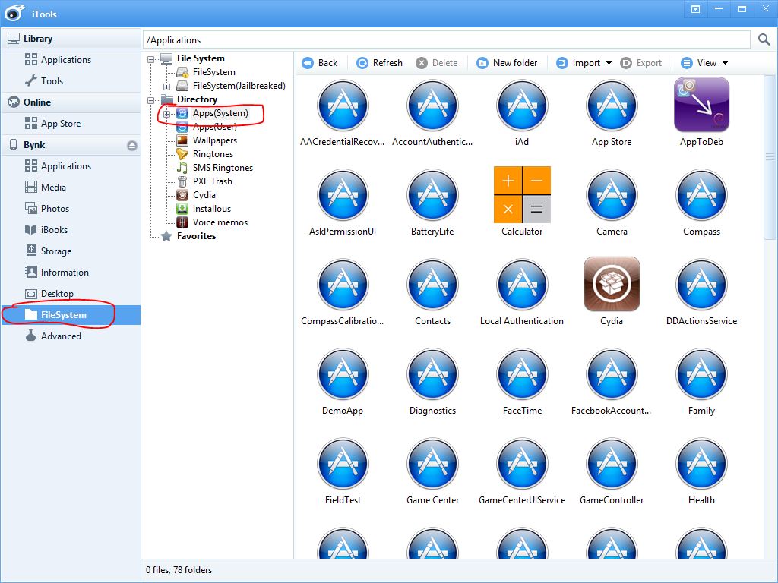Select the iAd folder icon

[522, 105]
